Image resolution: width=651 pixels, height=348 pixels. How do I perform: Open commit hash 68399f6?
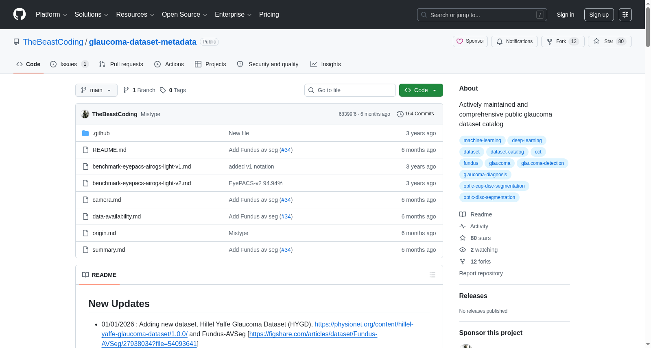click(x=347, y=114)
